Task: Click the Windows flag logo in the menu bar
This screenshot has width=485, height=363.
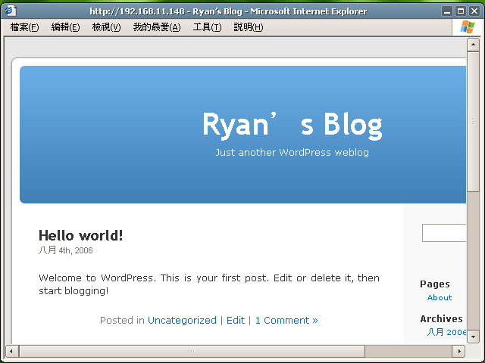Action: coord(467,27)
